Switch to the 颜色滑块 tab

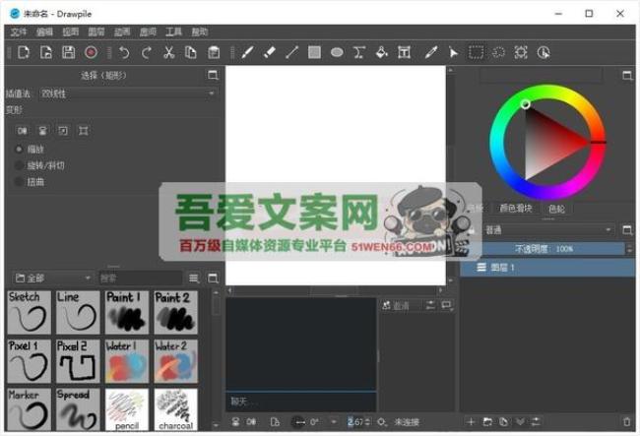pos(516,209)
